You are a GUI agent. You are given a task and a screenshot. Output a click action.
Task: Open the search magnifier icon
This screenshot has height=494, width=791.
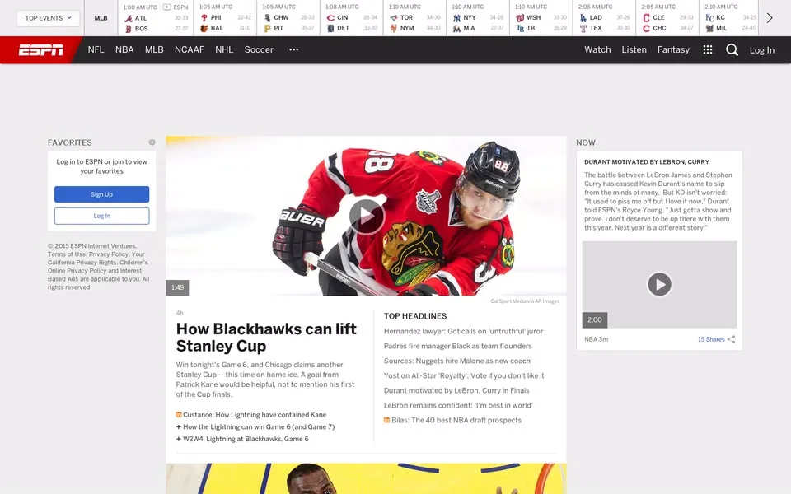coord(732,50)
